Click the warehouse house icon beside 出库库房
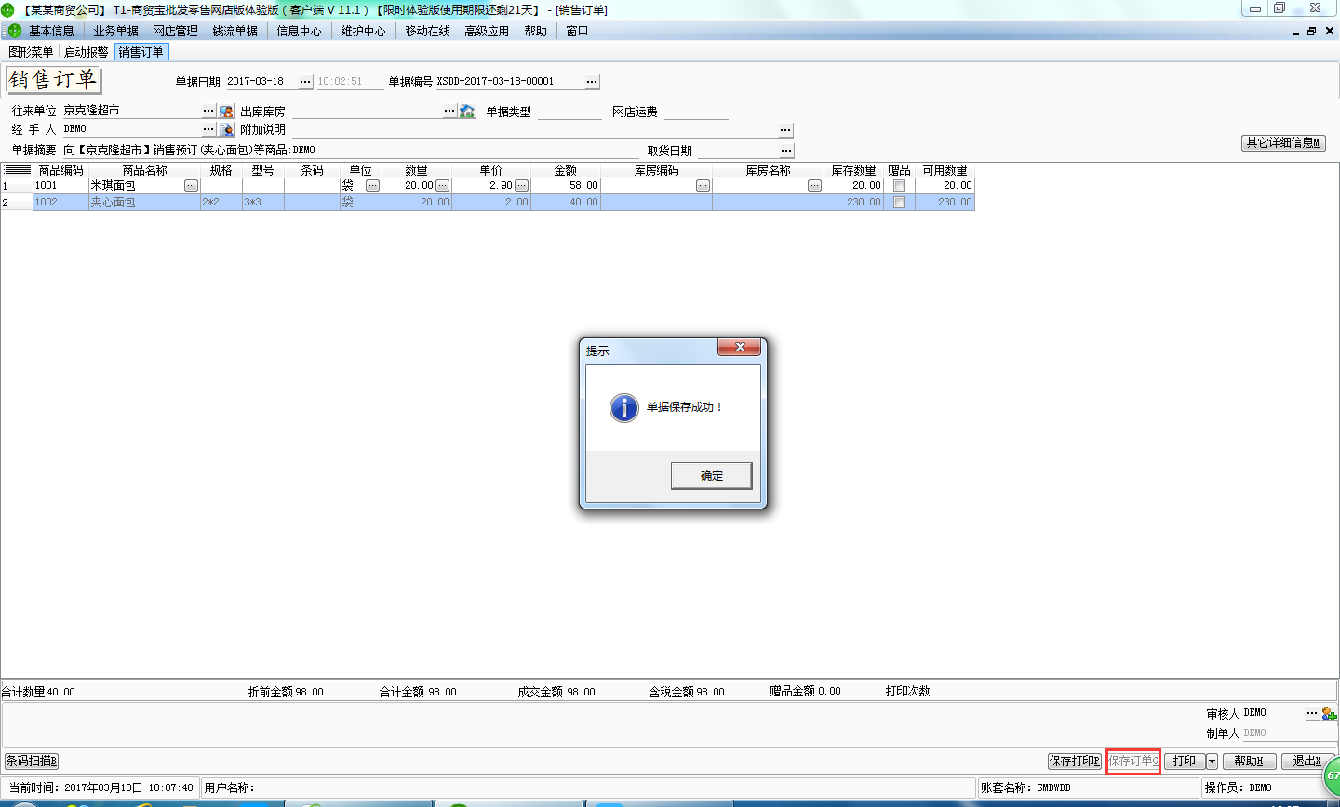 (x=467, y=112)
